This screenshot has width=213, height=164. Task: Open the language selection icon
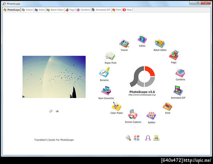(137, 138)
